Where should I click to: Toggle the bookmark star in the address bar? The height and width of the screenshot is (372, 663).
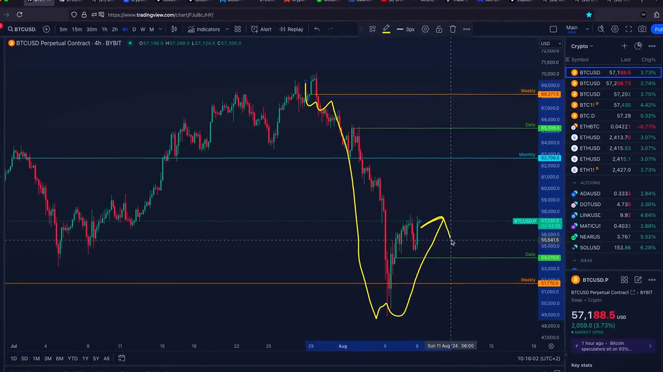(x=589, y=14)
